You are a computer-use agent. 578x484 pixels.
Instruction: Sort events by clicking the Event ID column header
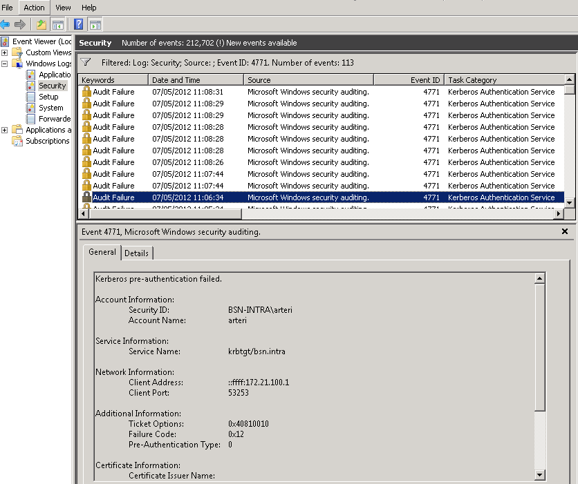pyautogui.click(x=424, y=79)
